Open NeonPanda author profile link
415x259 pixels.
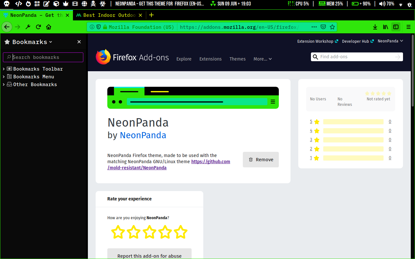[143, 135]
